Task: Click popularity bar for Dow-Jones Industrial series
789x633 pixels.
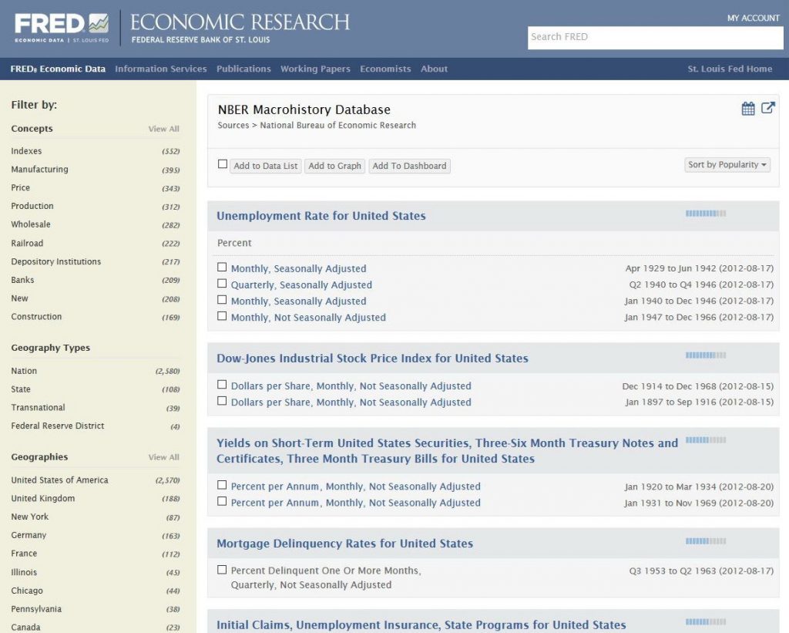Action: point(705,355)
